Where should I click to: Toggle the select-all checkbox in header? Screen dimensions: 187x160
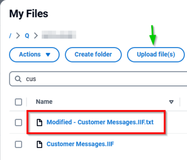18,102
